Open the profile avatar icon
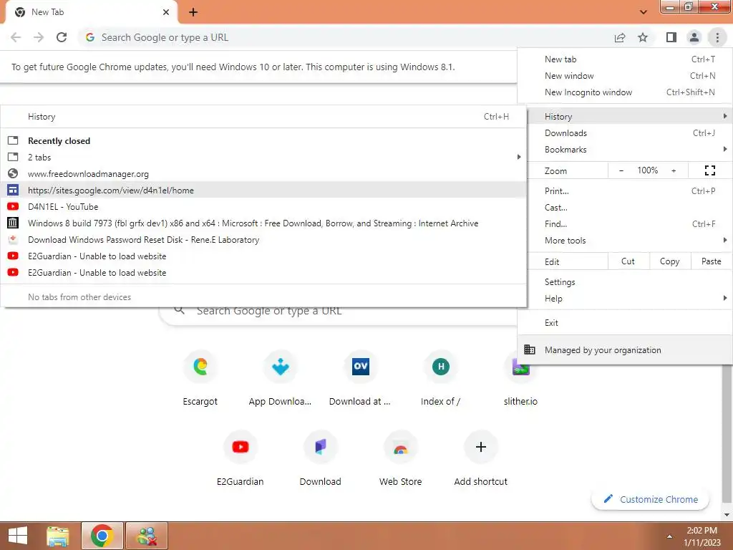The image size is (733, 550). pyautogui.click(x=694, y=37)
